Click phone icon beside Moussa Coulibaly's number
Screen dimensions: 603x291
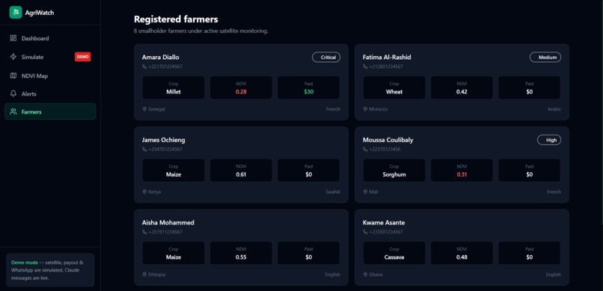coord(365,149)
